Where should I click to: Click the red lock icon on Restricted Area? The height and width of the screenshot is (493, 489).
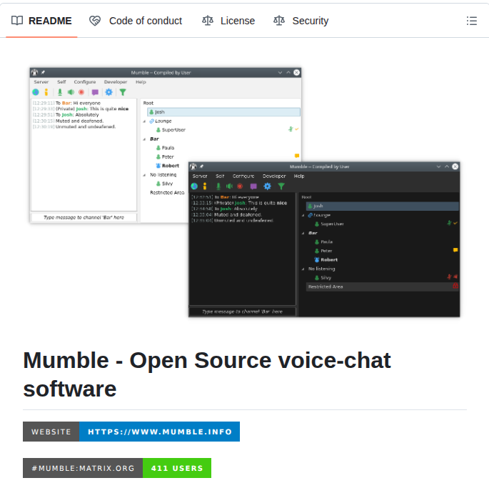click(x=455, y=286)
